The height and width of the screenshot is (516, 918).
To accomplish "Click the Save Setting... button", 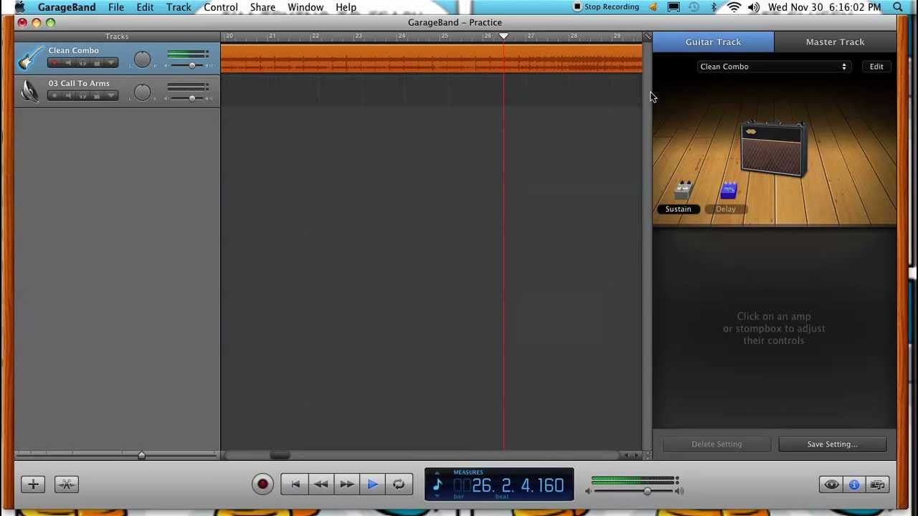I will pyautogui.click(x=832, y=444).
